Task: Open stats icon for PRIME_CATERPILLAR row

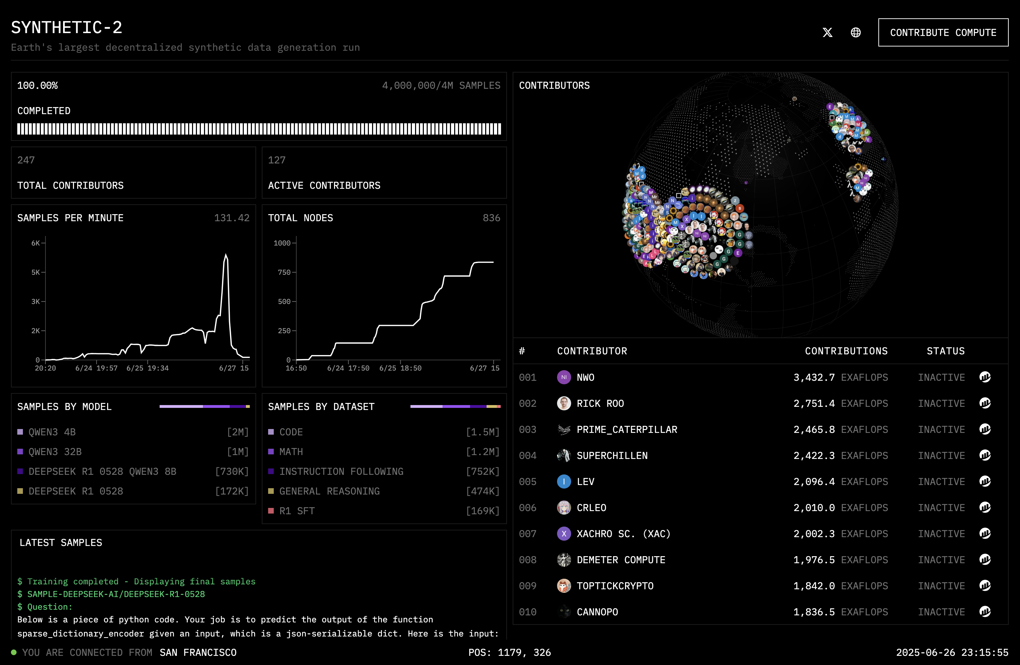Action: click(x=985, y=429)
